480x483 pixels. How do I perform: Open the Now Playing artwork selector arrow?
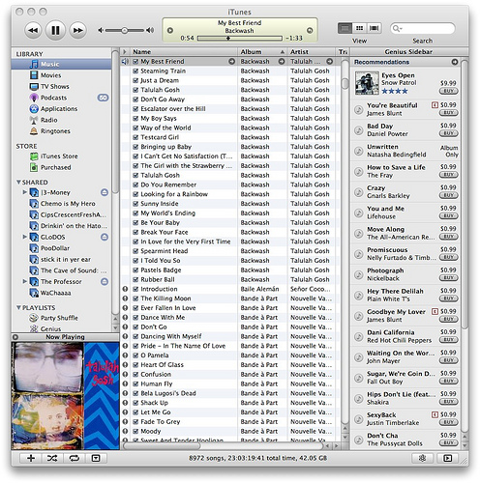pos(15,337)
